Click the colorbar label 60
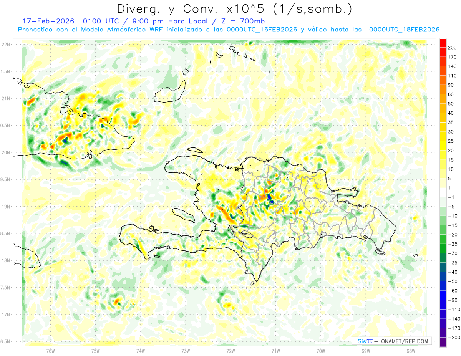The image size is (461, 356). click(451, 94)
